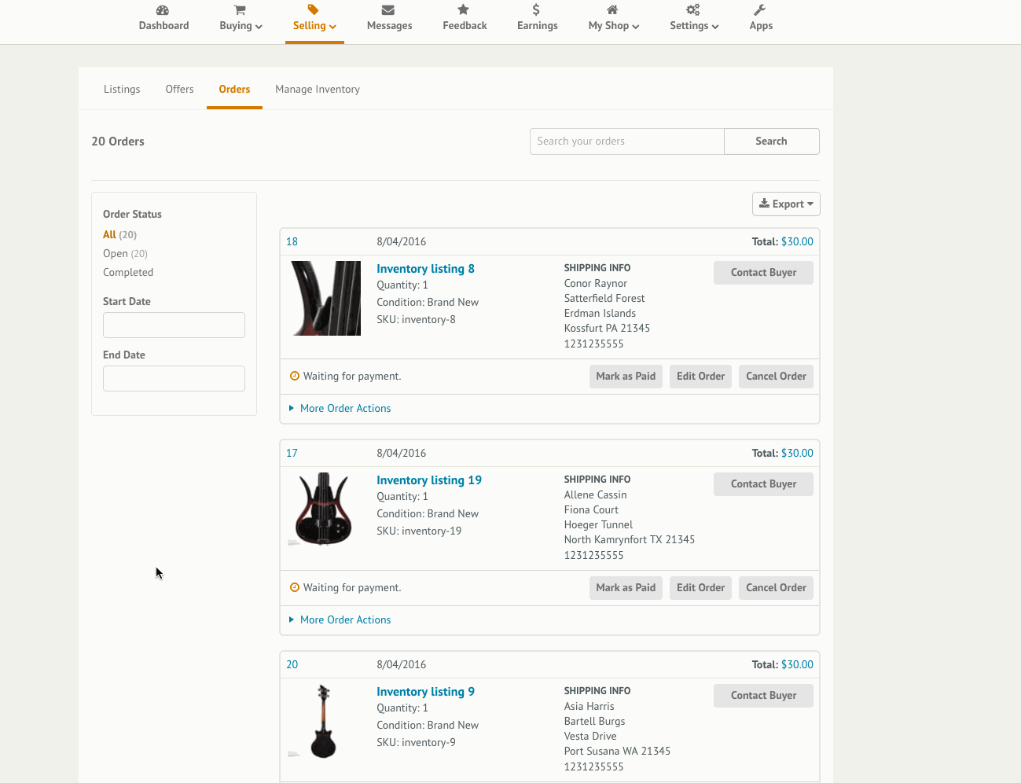Go to the Dashboard menu label
Viewport: 1021px width, 783px height.
[x=163, y=26]
